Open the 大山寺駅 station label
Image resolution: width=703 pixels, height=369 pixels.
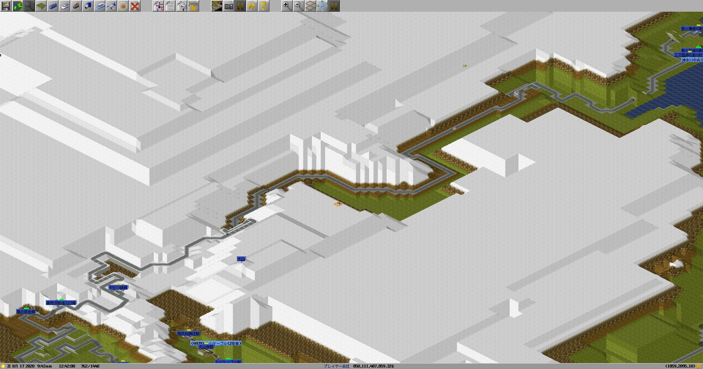click(x=206, y=347)
